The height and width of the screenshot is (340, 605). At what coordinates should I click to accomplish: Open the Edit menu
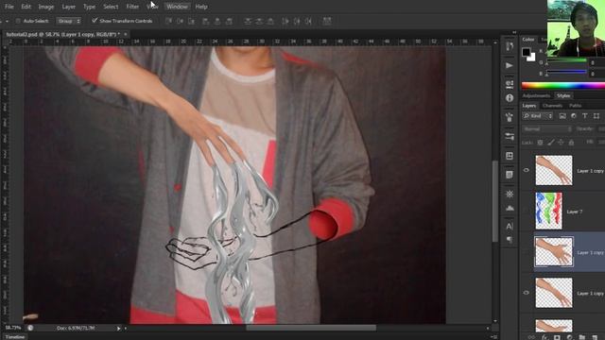click(26, 7)
